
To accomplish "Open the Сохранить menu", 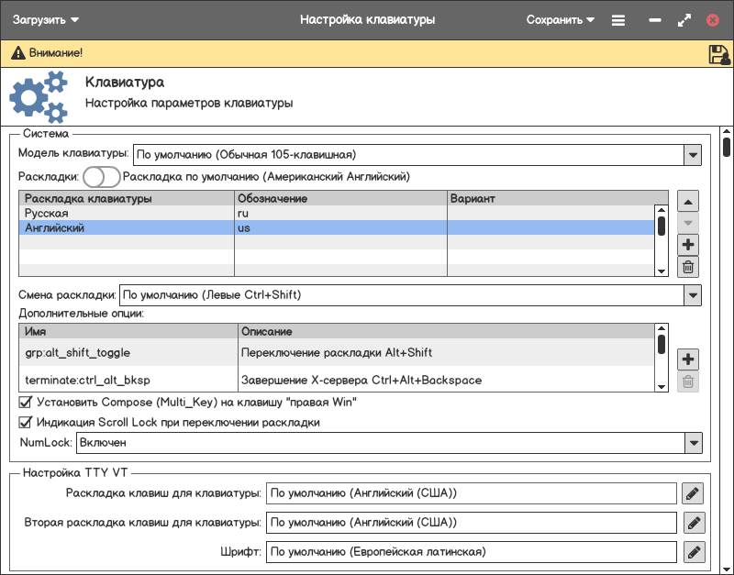I will pyautogui.click(x=560, y=19).
